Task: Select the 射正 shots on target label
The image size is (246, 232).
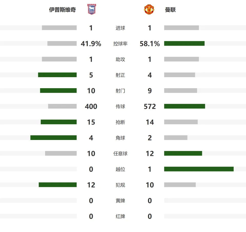Action: tap(120, 75)
